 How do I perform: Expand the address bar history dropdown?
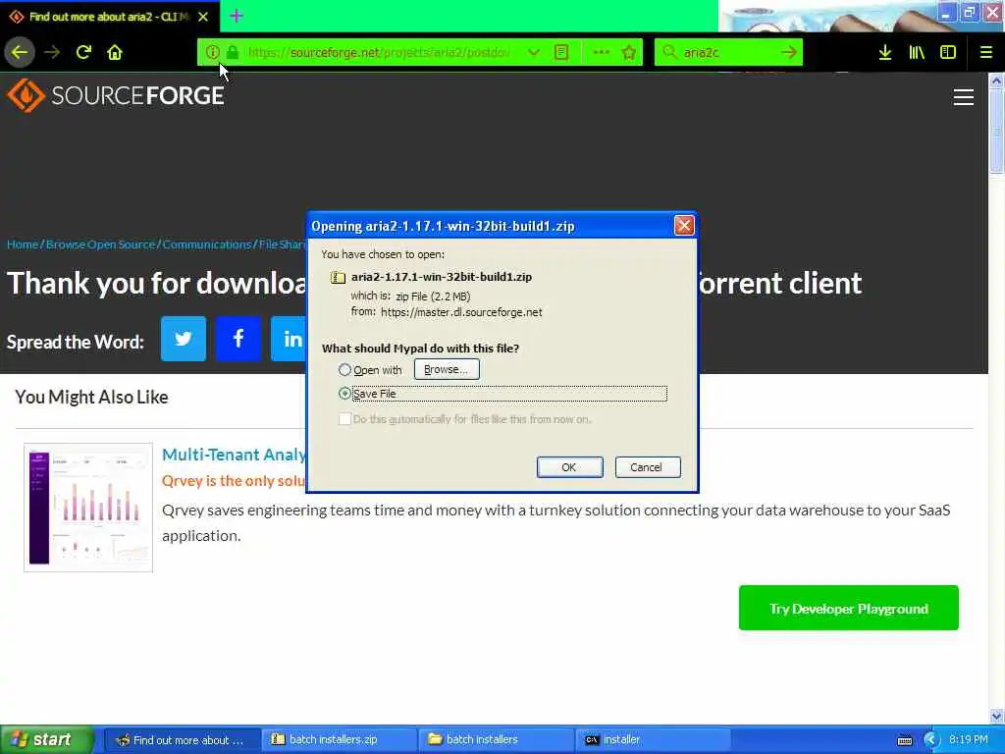click(533, 53)
